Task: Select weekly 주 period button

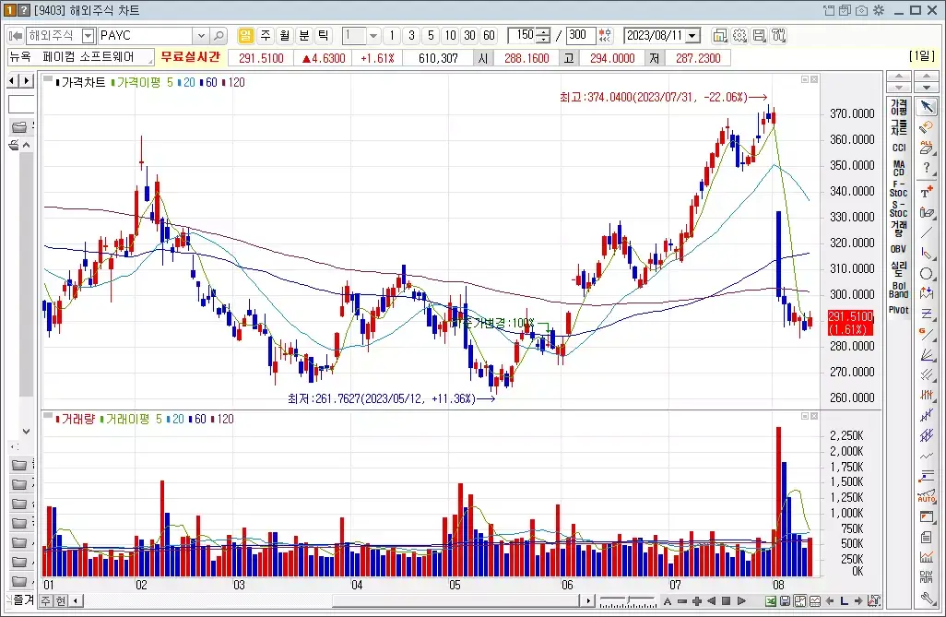Action: coord(266,36)
